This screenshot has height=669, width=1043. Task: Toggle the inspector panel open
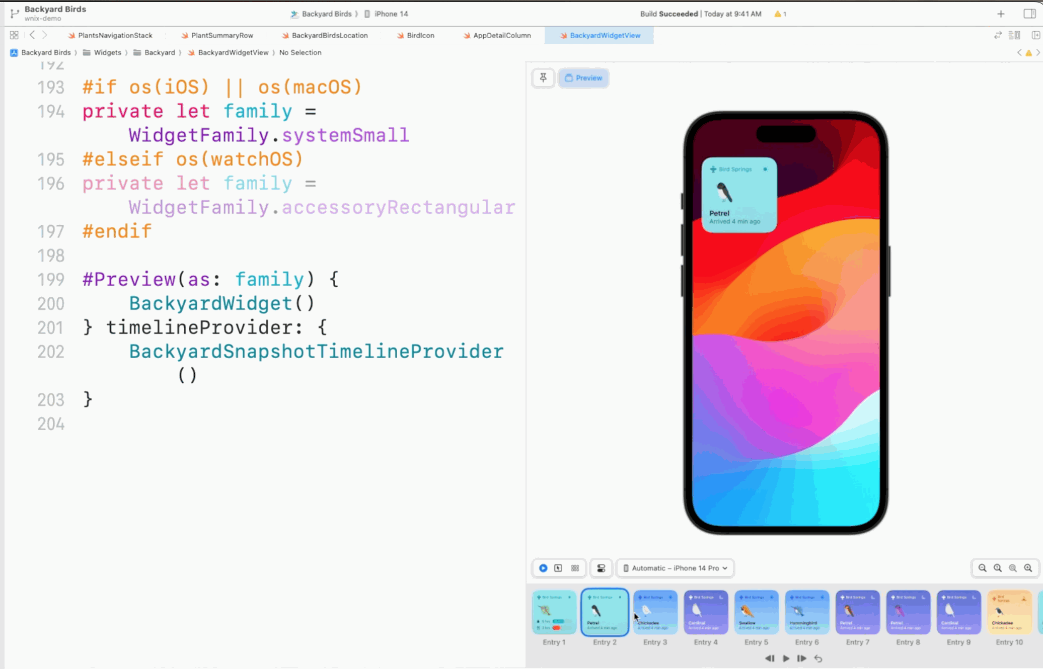click(x=1030, y=14)
